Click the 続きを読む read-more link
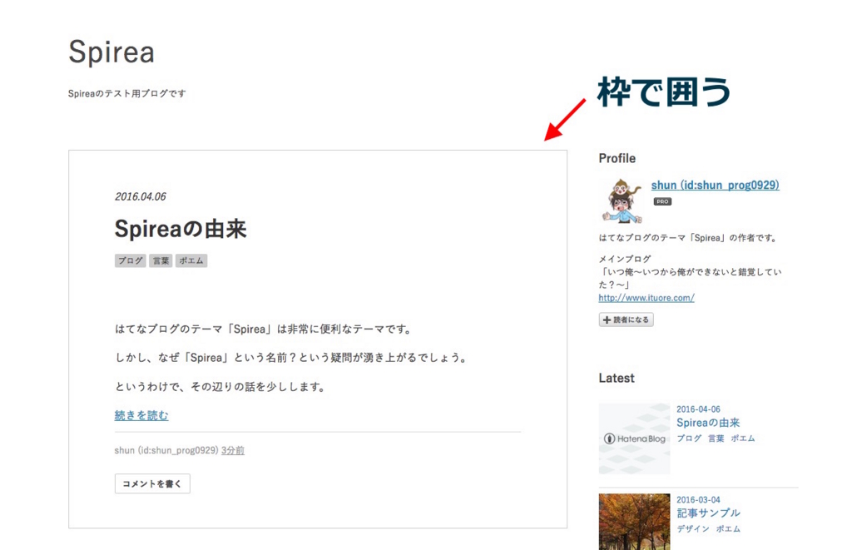The image size is (852, 550). (x=141, y=416)
